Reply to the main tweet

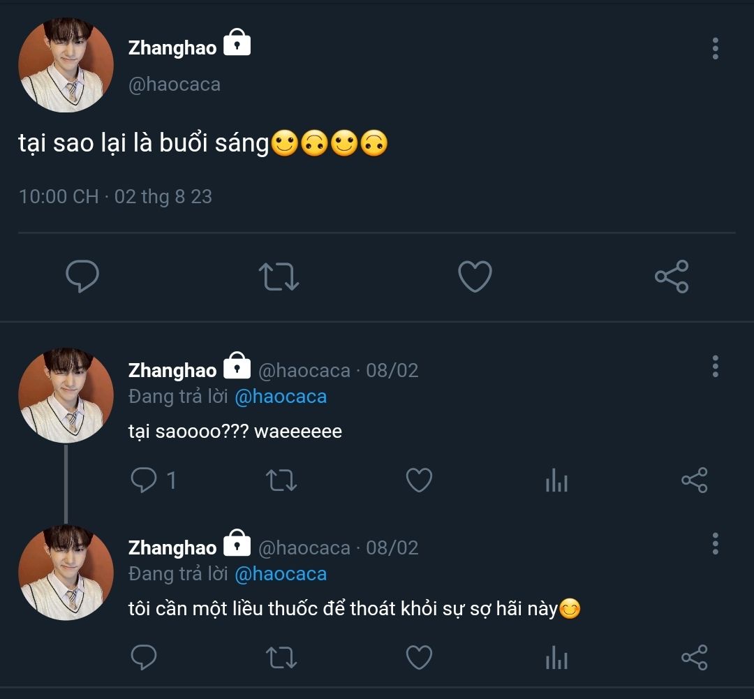(82, 277)
